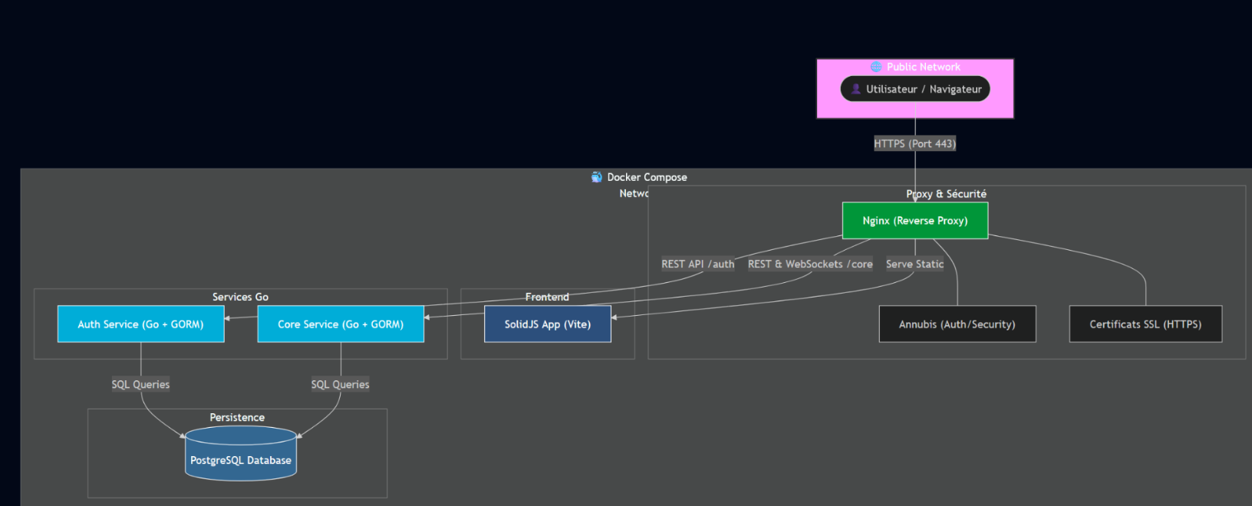Select the REST & WebSockets /core label

[810, 264]
